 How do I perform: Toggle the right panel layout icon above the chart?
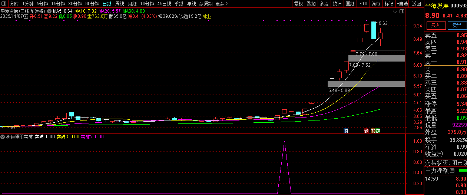[x=402, y=12]
